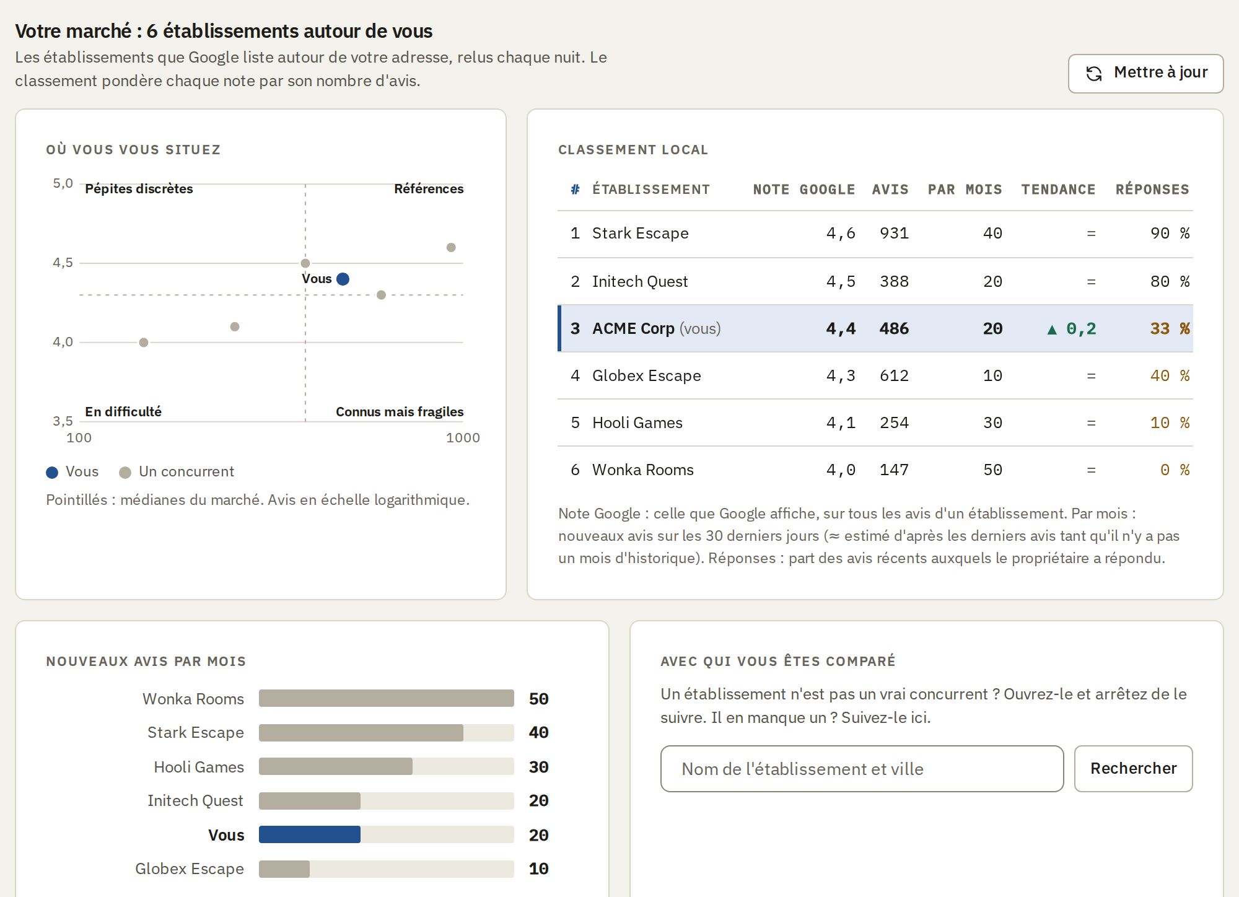Click the AVIS column header

[x=890, y=190]
